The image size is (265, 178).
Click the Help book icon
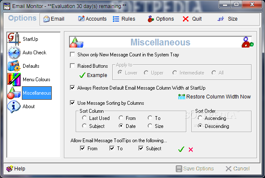coord(9,169)
